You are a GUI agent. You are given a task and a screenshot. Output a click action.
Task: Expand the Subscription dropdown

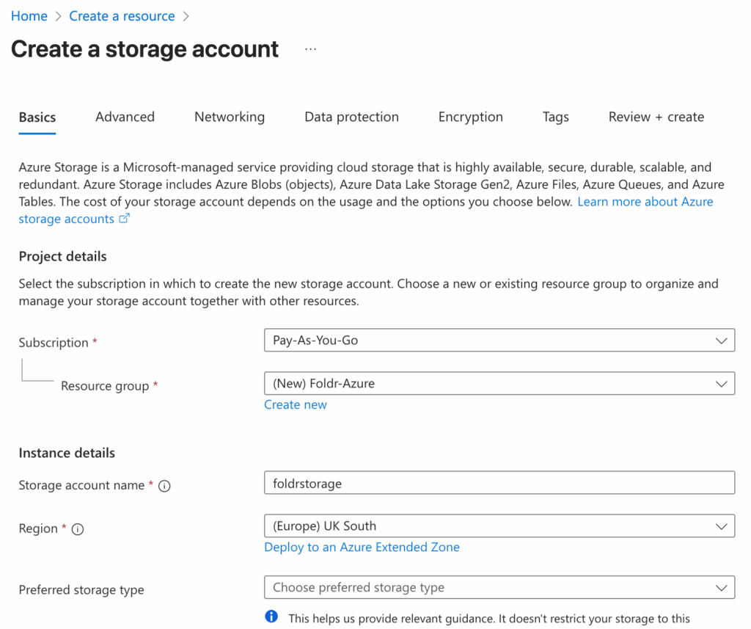499,341
